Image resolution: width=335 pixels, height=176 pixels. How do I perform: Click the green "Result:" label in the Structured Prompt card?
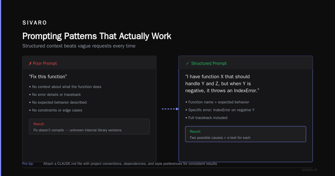[195, 132]
